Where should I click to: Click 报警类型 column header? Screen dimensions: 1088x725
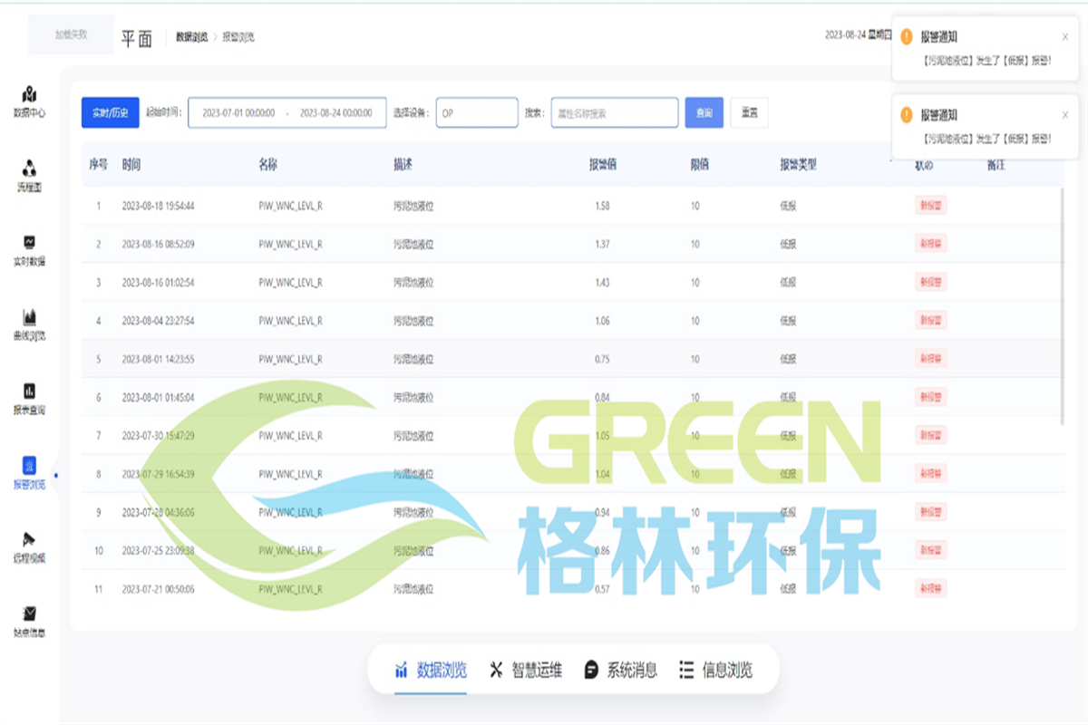pos(798,165)
